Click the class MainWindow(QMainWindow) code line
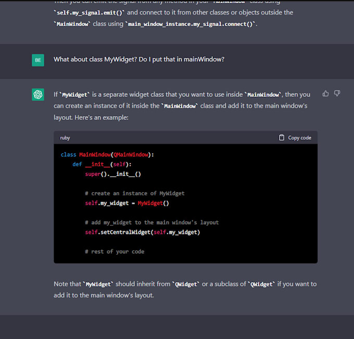 coord(107,155)
